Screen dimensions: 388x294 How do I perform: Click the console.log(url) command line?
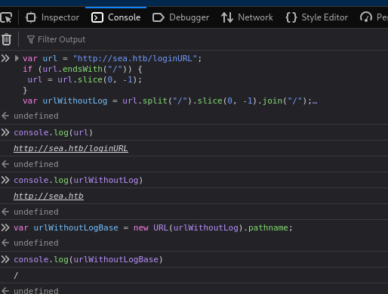pyautogui.click(x=54, y=132)
